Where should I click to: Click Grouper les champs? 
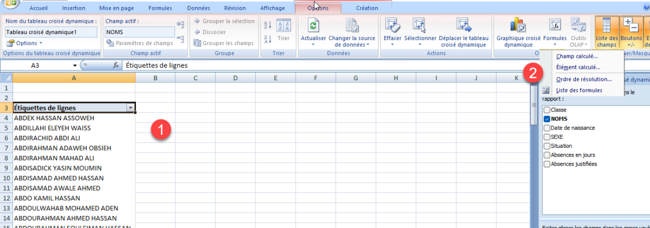click(x=223, y=43)
